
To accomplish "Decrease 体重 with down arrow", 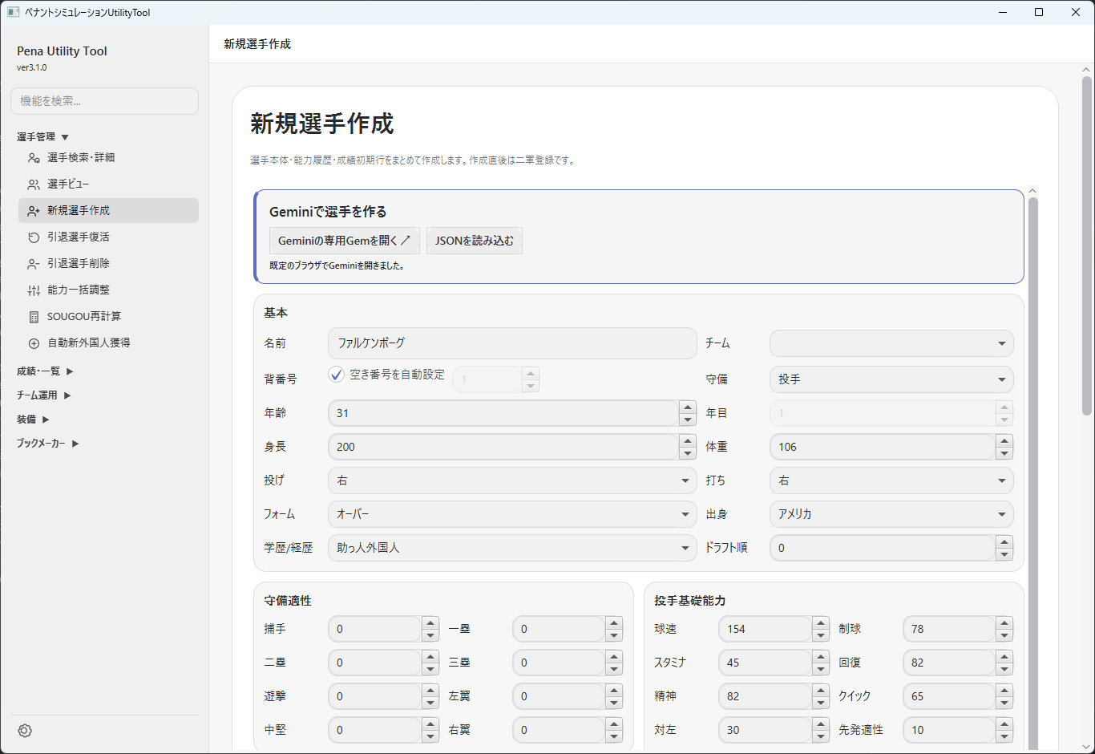I will coord(1004,453).
